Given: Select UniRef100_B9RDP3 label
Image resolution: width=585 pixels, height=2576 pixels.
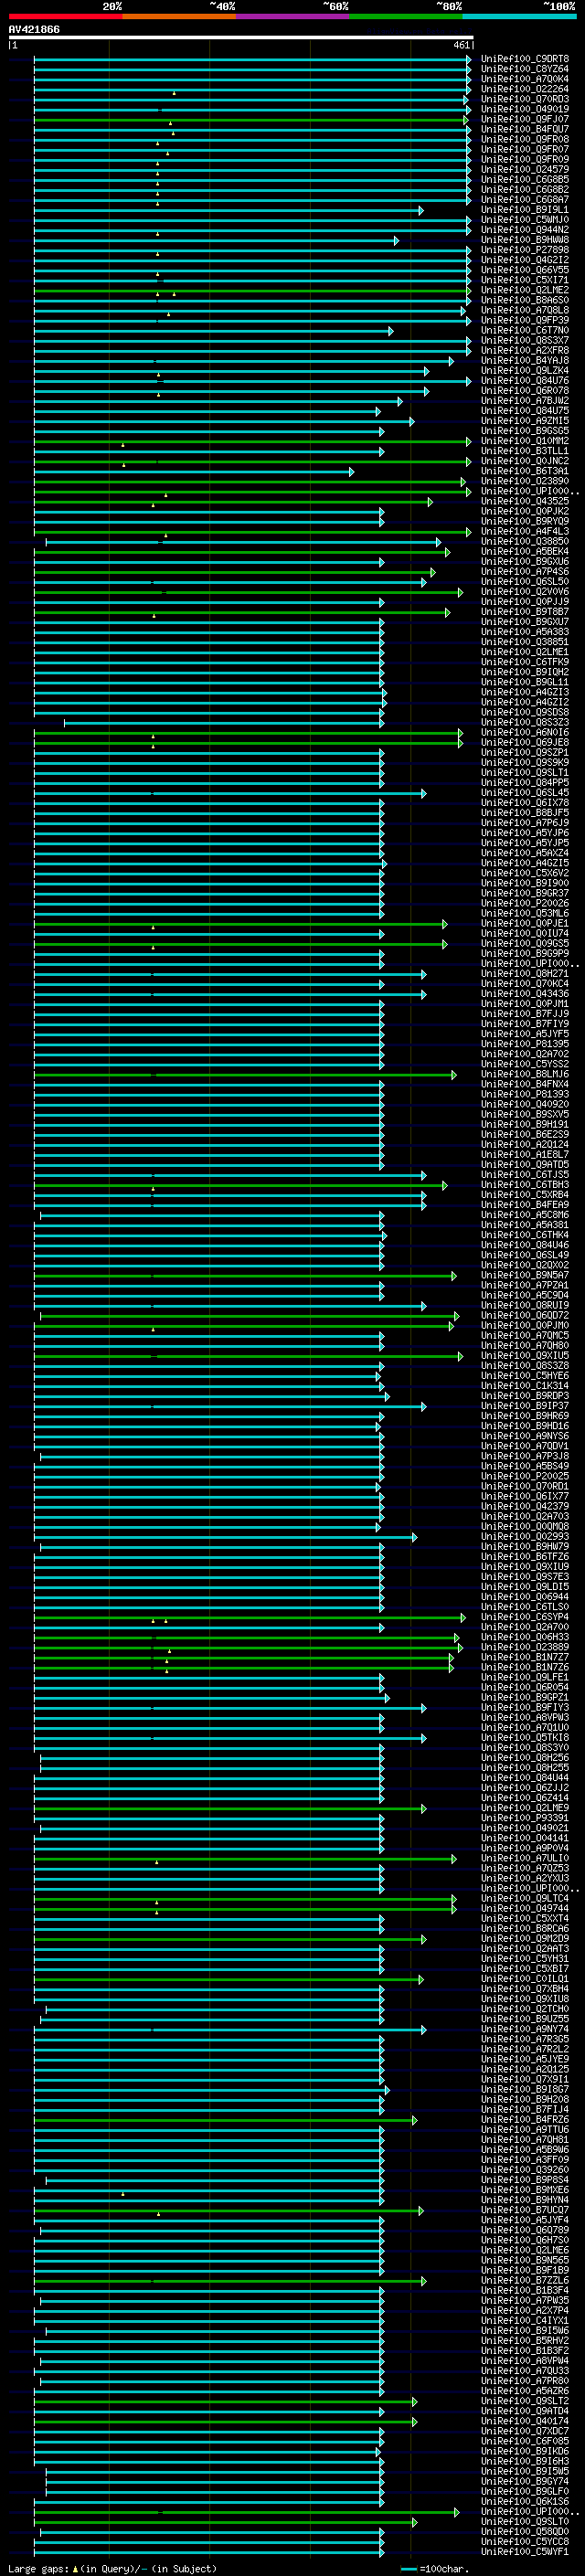Looking at the screenshot, I should tap(524, 1396).
